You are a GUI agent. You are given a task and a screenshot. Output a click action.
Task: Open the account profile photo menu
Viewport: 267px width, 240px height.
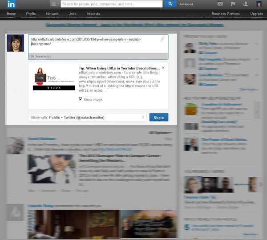259,4
